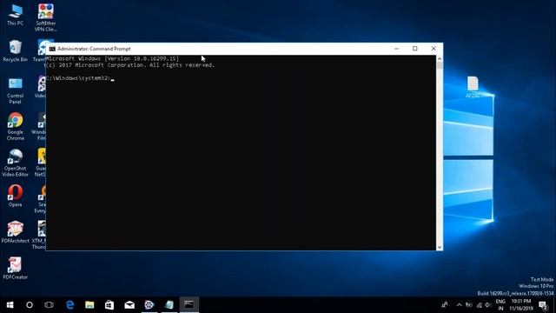Screen dimensions: 556x313
Task: Click the '(c) 2017 Microsoft Corporation' line
Action: [129, 65]
